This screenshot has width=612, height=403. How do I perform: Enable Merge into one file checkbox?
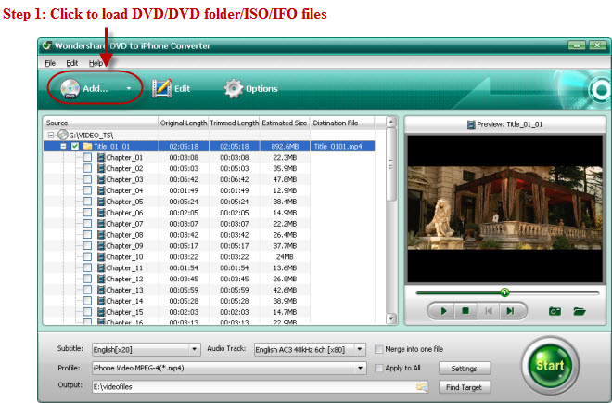[x=378, y=349]
